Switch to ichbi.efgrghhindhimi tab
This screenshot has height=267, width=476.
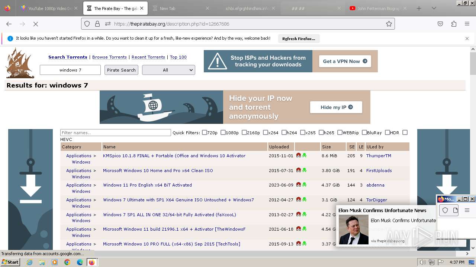(246, 8)
